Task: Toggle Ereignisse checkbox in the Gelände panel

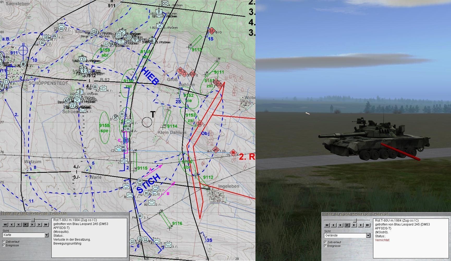Action: [325, 246]
